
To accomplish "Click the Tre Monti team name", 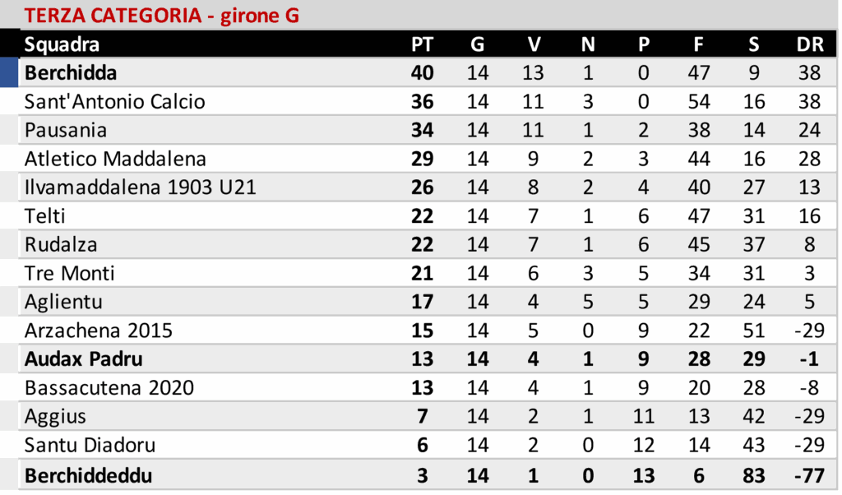I will coord(70,274).
